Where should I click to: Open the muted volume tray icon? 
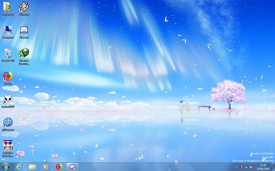point(251,167)
